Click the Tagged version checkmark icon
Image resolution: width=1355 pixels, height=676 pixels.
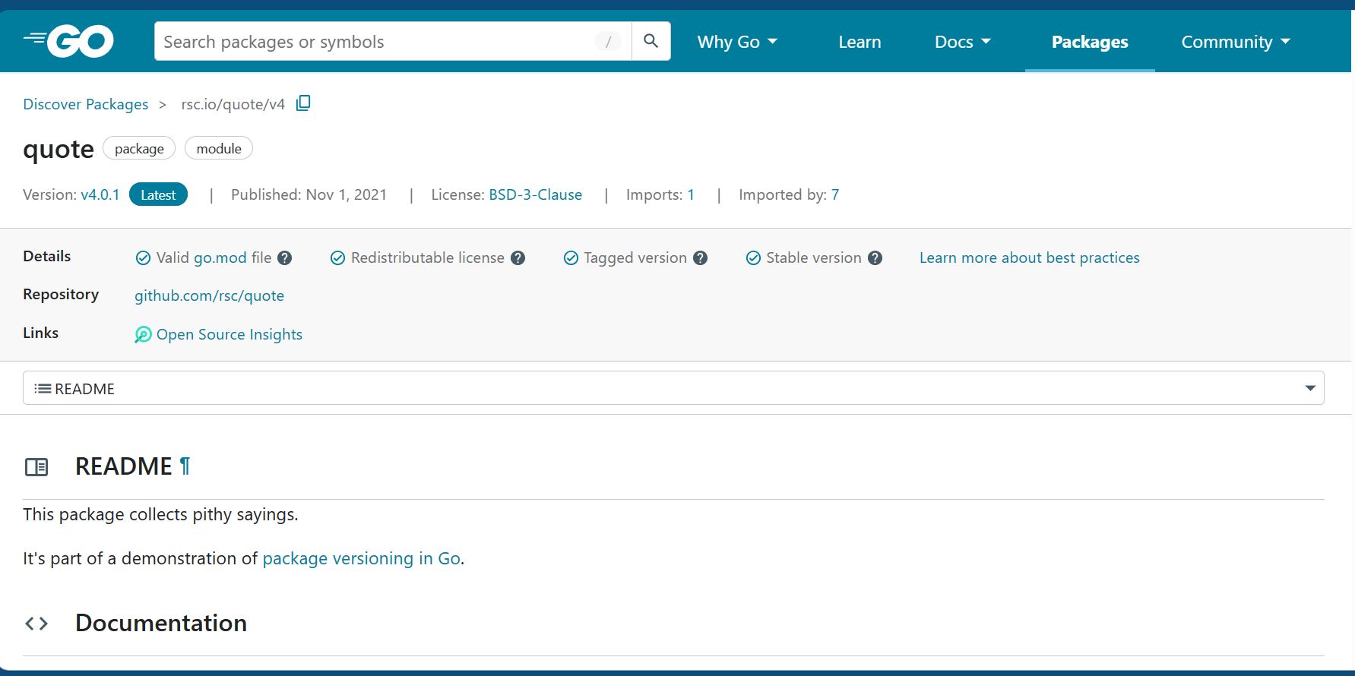(x=571, y=258)
